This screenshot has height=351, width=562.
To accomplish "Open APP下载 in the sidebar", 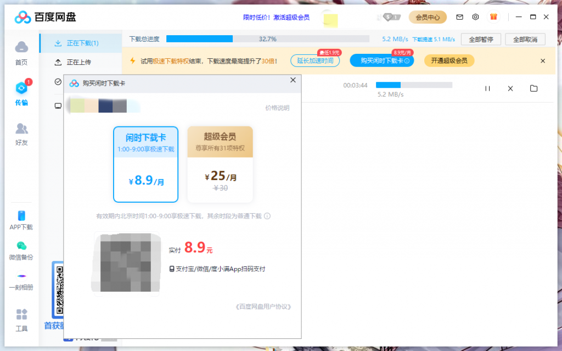I will coord(21,220).
